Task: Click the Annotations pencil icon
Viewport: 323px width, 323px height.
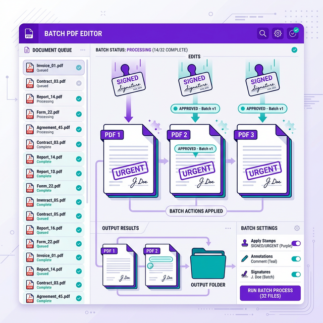Action: (x=245, y=259)
